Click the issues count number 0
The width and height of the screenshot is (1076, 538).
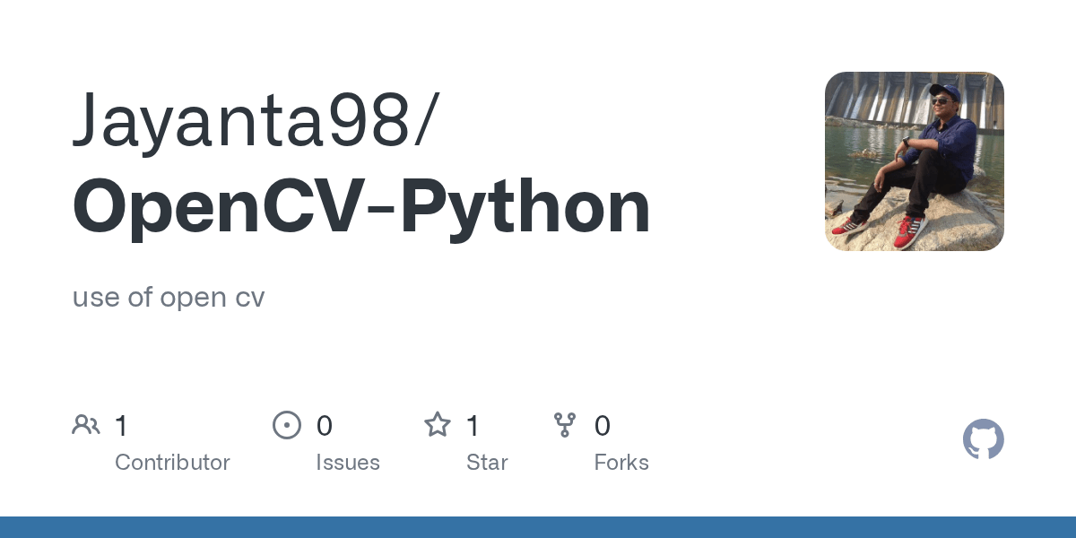325,426
